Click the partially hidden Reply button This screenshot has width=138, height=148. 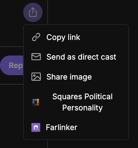click(x=12, y=65)
